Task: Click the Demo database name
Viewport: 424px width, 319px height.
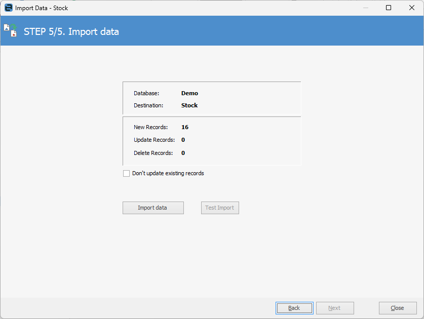Action: click(x=189, y=94)
